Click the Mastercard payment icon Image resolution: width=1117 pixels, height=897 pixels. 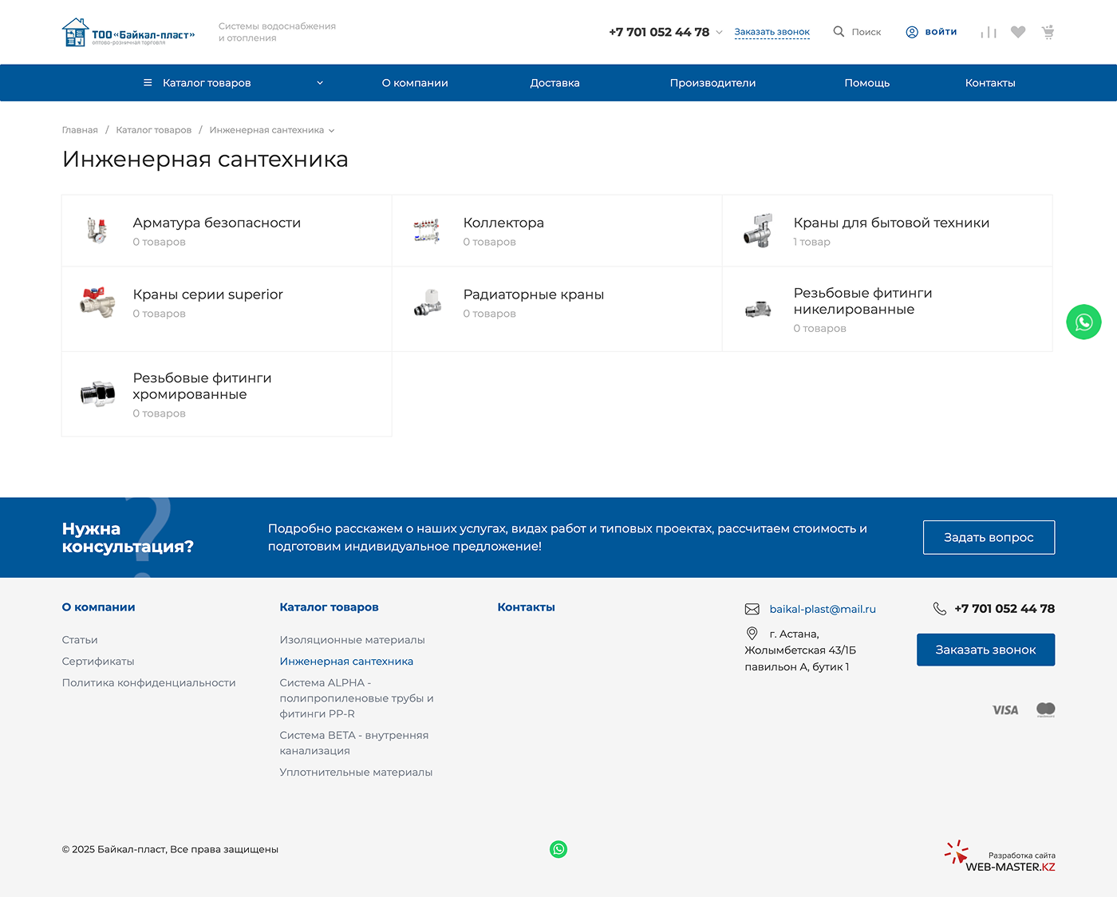coord(1046,709)
